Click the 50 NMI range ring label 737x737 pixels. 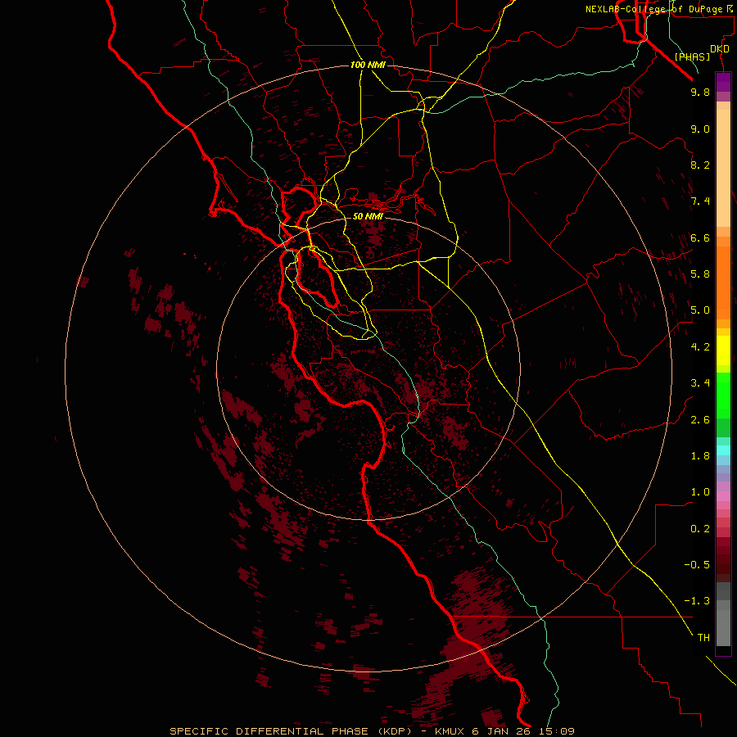point(368,216)
